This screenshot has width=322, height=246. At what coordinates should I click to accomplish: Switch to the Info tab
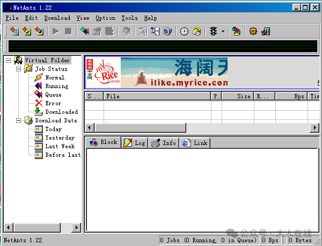coord(164,143)
